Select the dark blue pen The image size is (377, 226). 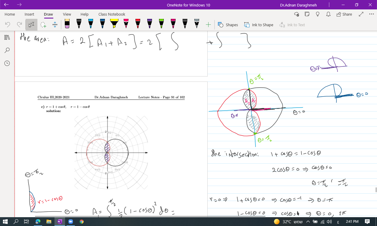(x=102, y=24)
